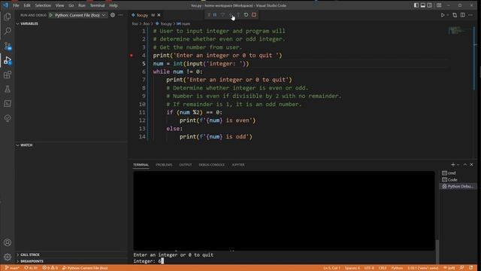481x271 pixels.
Task: Run the Python file from editor title
Action: point(443,15)
